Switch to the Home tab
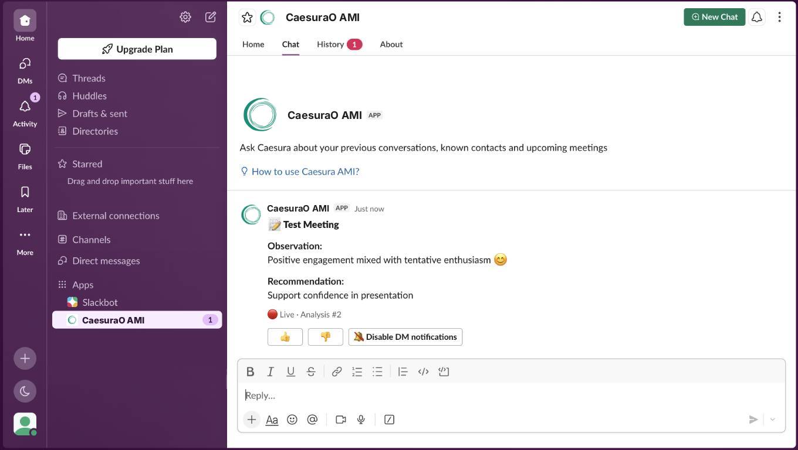The height and width of the screenshot is (450, 798). coord(253,44)
